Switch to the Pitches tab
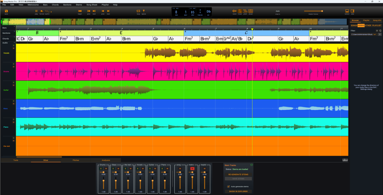This screenshot has width=383, height=195. [76, 160]
